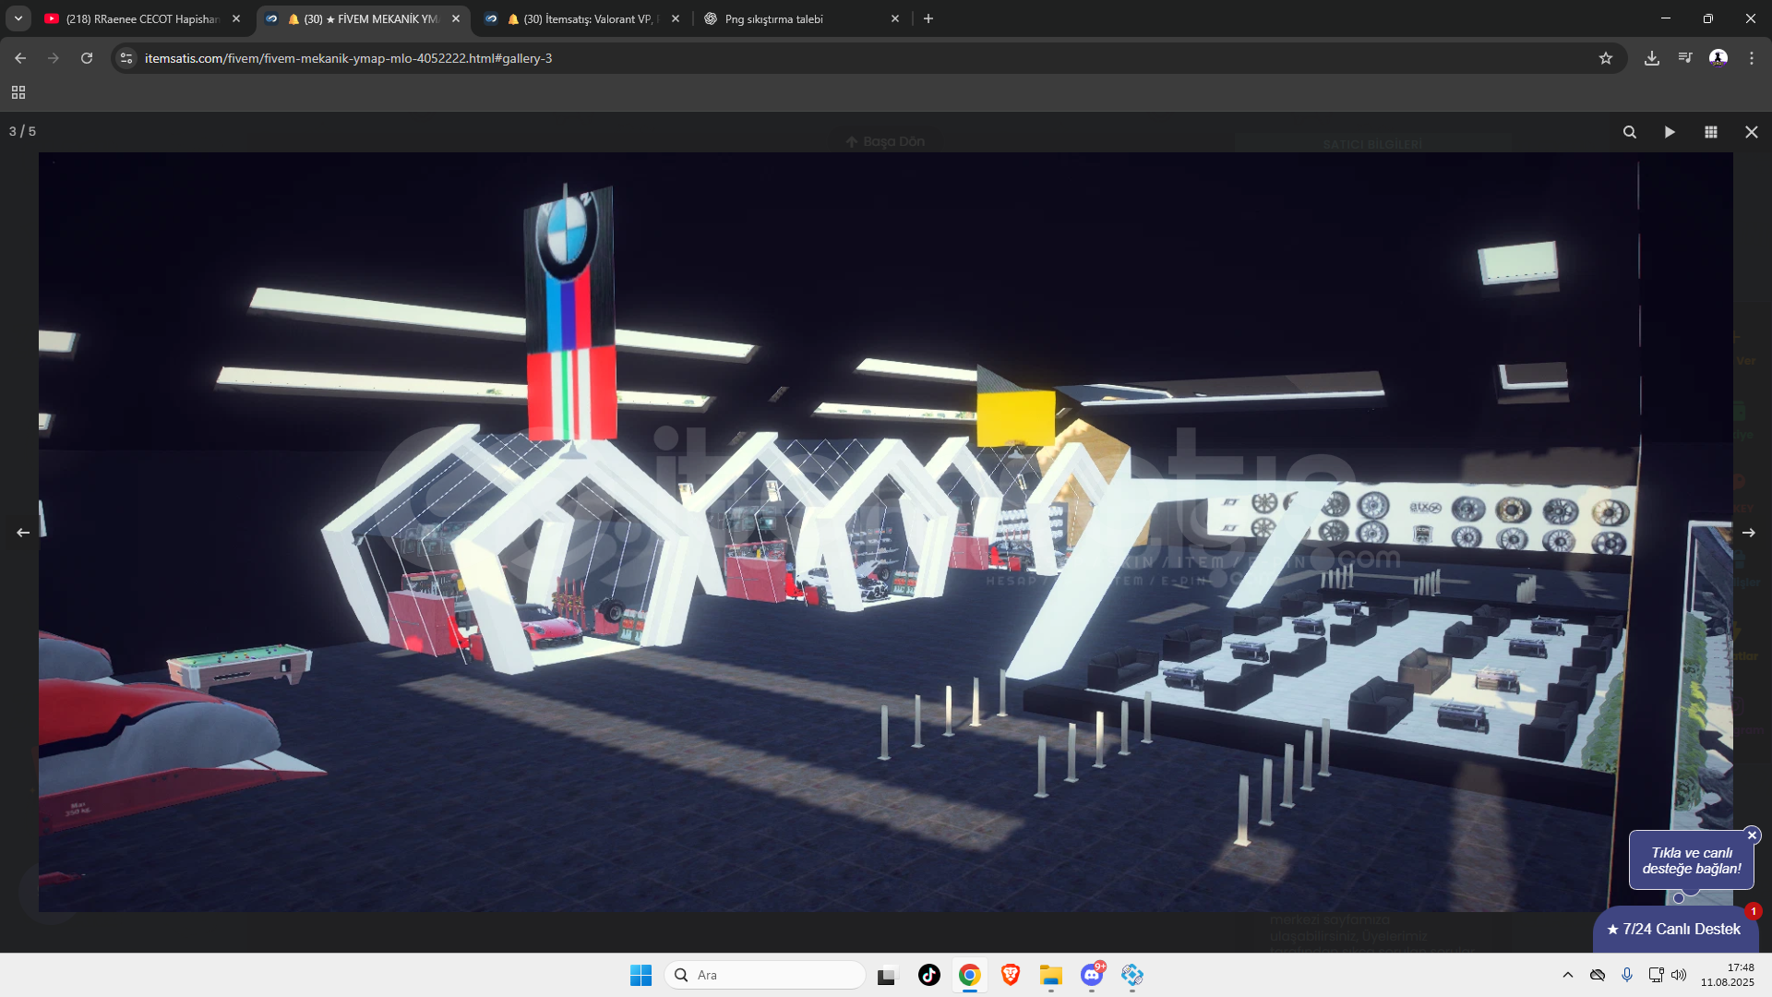Open the tab search dropdown

[x=18, y=18]
